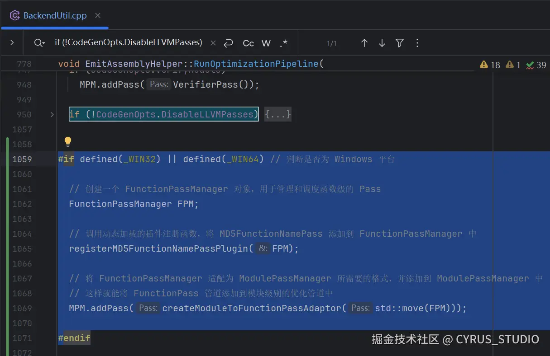This screenshot has height=356, width=550.
Task: Click the highlighted DisableLLVMPasses search match
Action: point(163,114)
